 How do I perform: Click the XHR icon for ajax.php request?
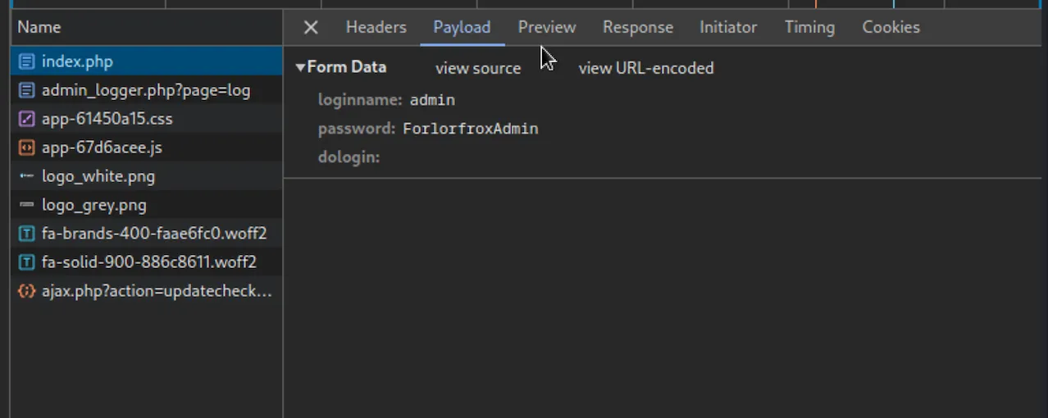[x=27, y=291]
